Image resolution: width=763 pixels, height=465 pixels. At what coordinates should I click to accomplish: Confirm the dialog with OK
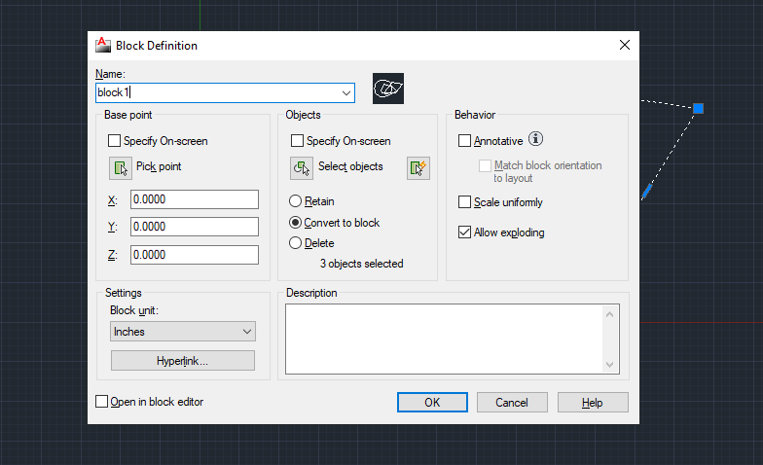432,403
